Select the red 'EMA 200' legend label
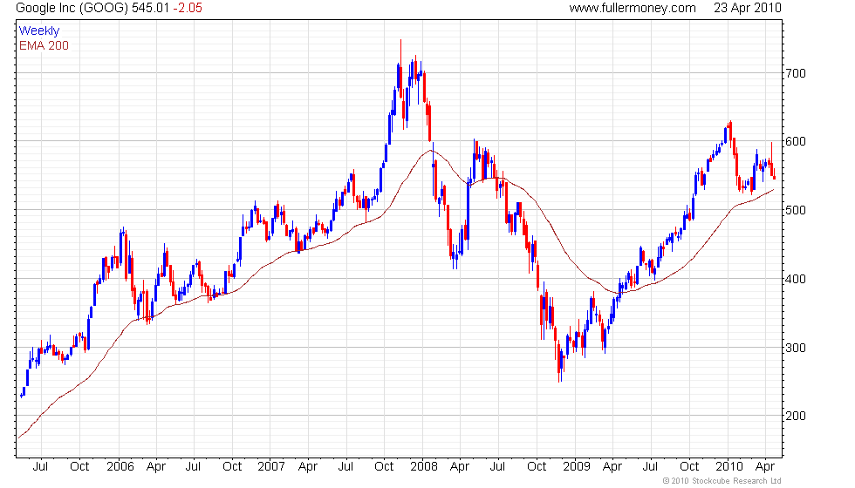This screenshot has width=855, height=488. 44,45
